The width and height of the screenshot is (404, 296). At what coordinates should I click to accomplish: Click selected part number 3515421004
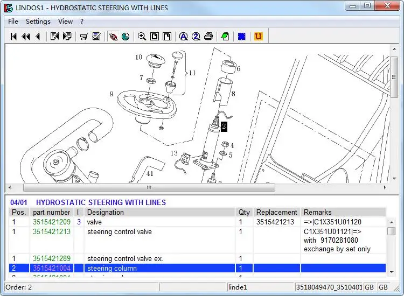click(52, 268)
